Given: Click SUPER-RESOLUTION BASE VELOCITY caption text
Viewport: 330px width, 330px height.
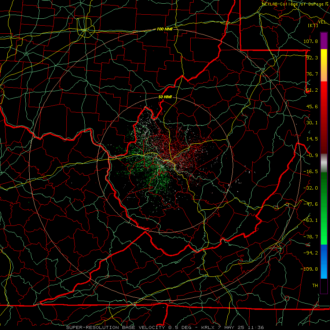Looking at the screenshot, I should pyautogui.click(x=116, y=327).
